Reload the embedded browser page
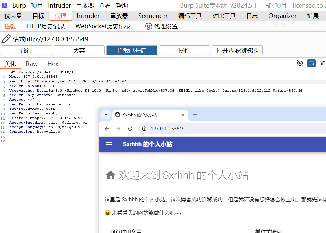The height and width of the screenshot is (233, 326). pyautogui.click(x=130, y=129)
